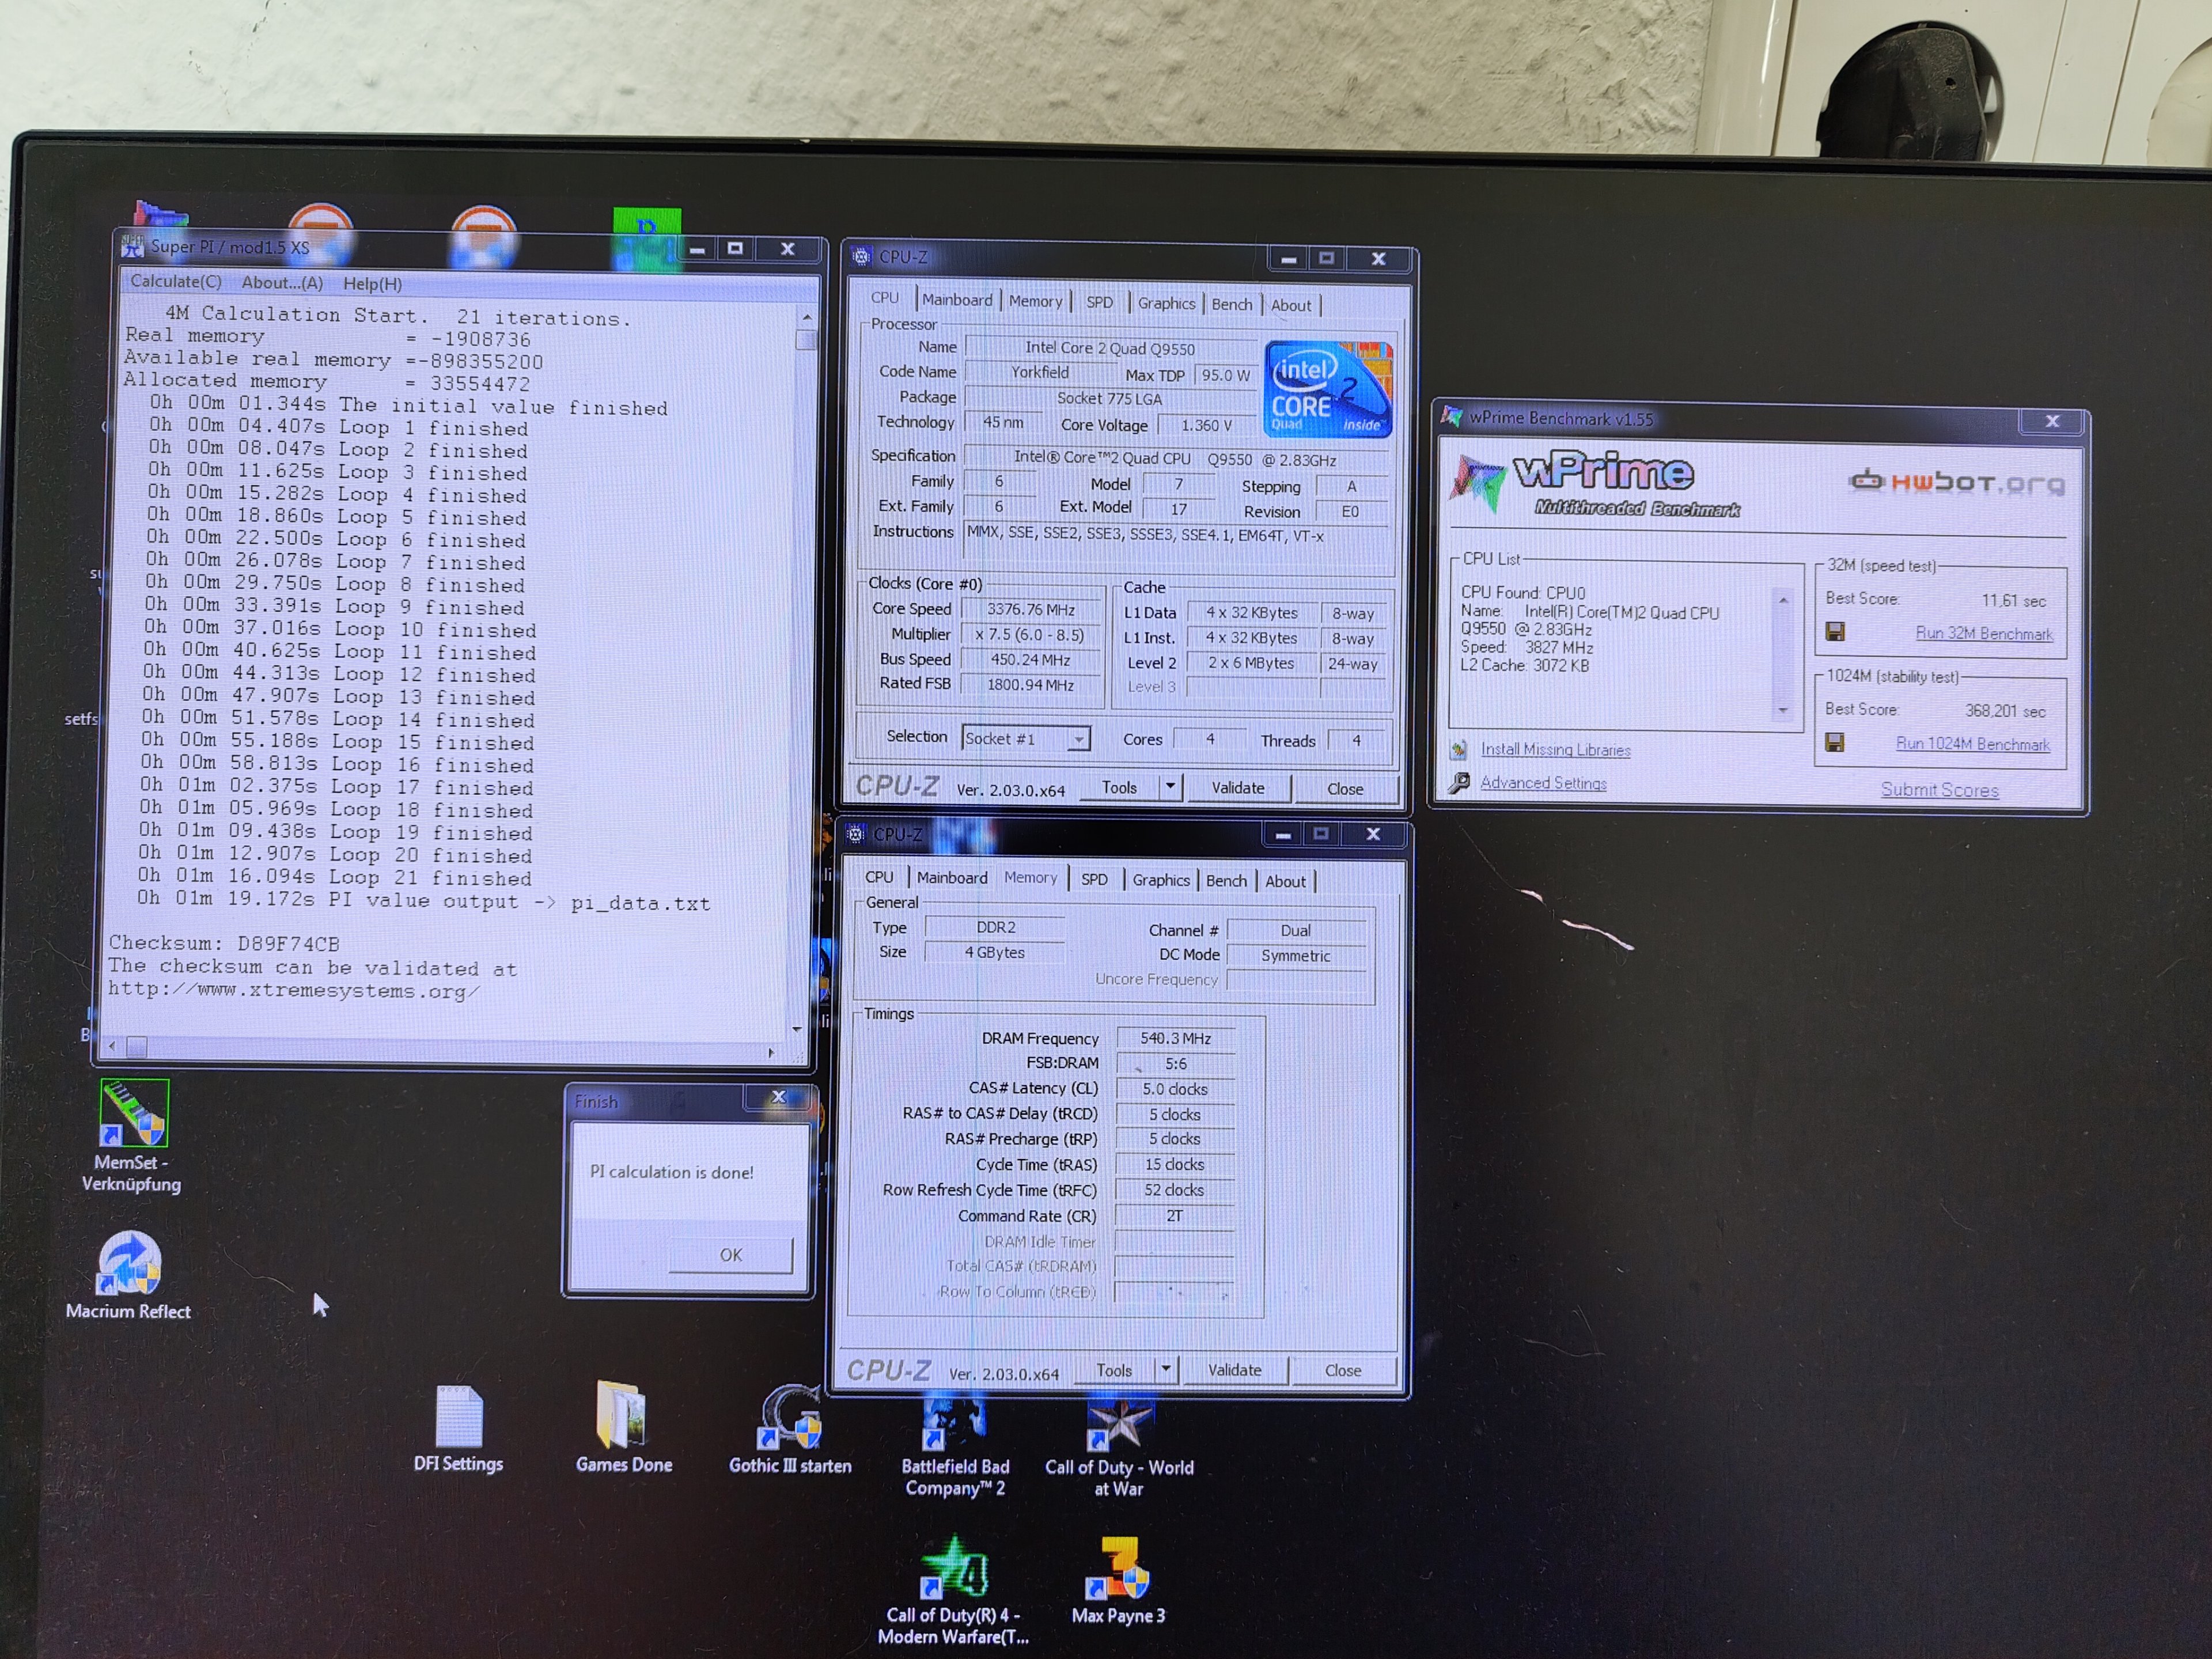The width and height of the screenshot is (2212, 1659).
Task: Open Tools dropdown arrow in lower CPU-Z
Action: click(x=1165, y=1370)
